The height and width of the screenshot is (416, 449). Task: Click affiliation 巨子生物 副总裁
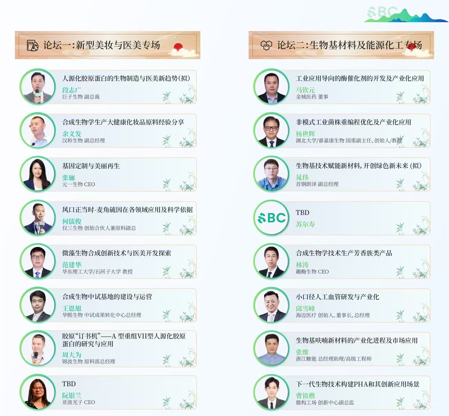click(81, 97)
